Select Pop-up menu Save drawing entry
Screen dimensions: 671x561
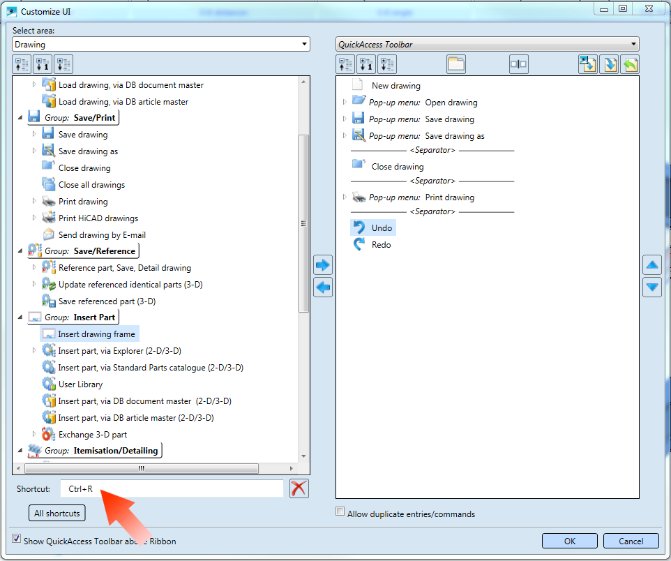(x=421, y=119)
